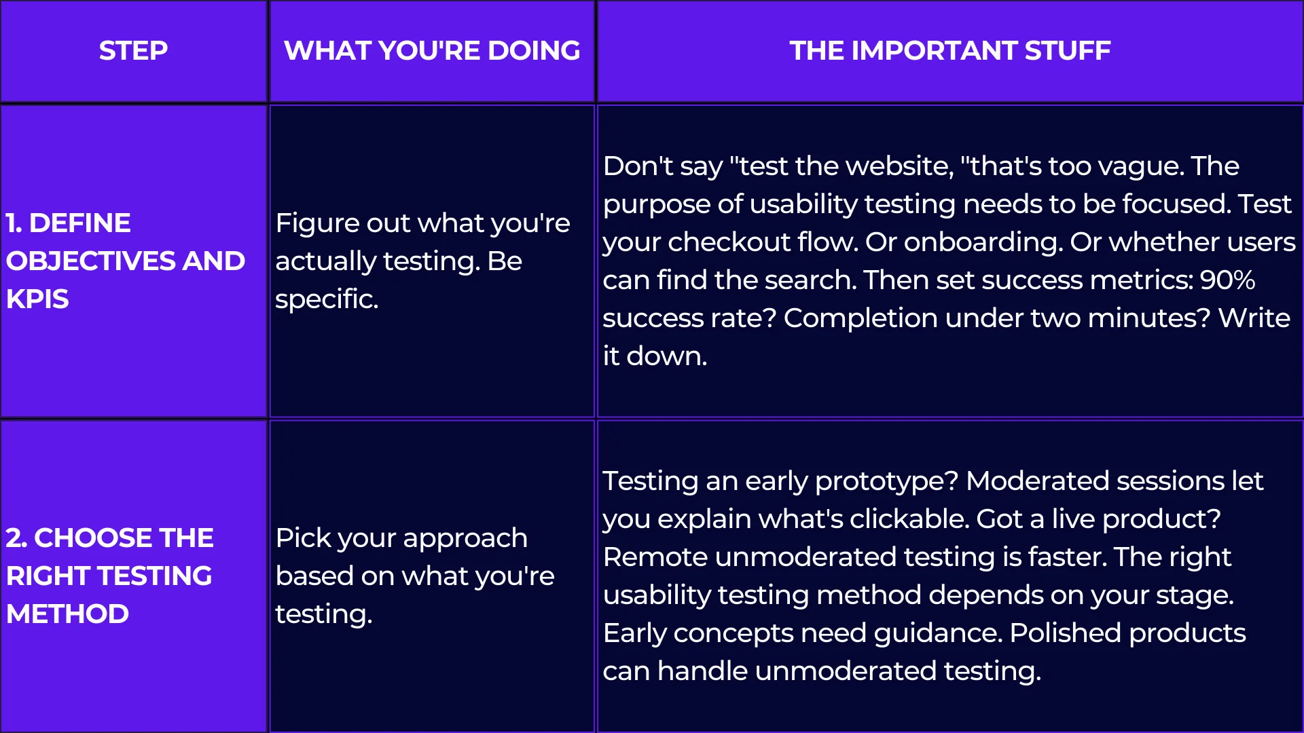1304x733 pixels.
Task: Click THE IMPORTANT STUFF column header
Action: click(x=949, y=51)
